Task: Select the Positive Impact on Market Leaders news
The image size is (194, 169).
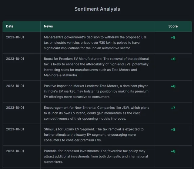Action: pyautogui.click(x=96, y=91)
